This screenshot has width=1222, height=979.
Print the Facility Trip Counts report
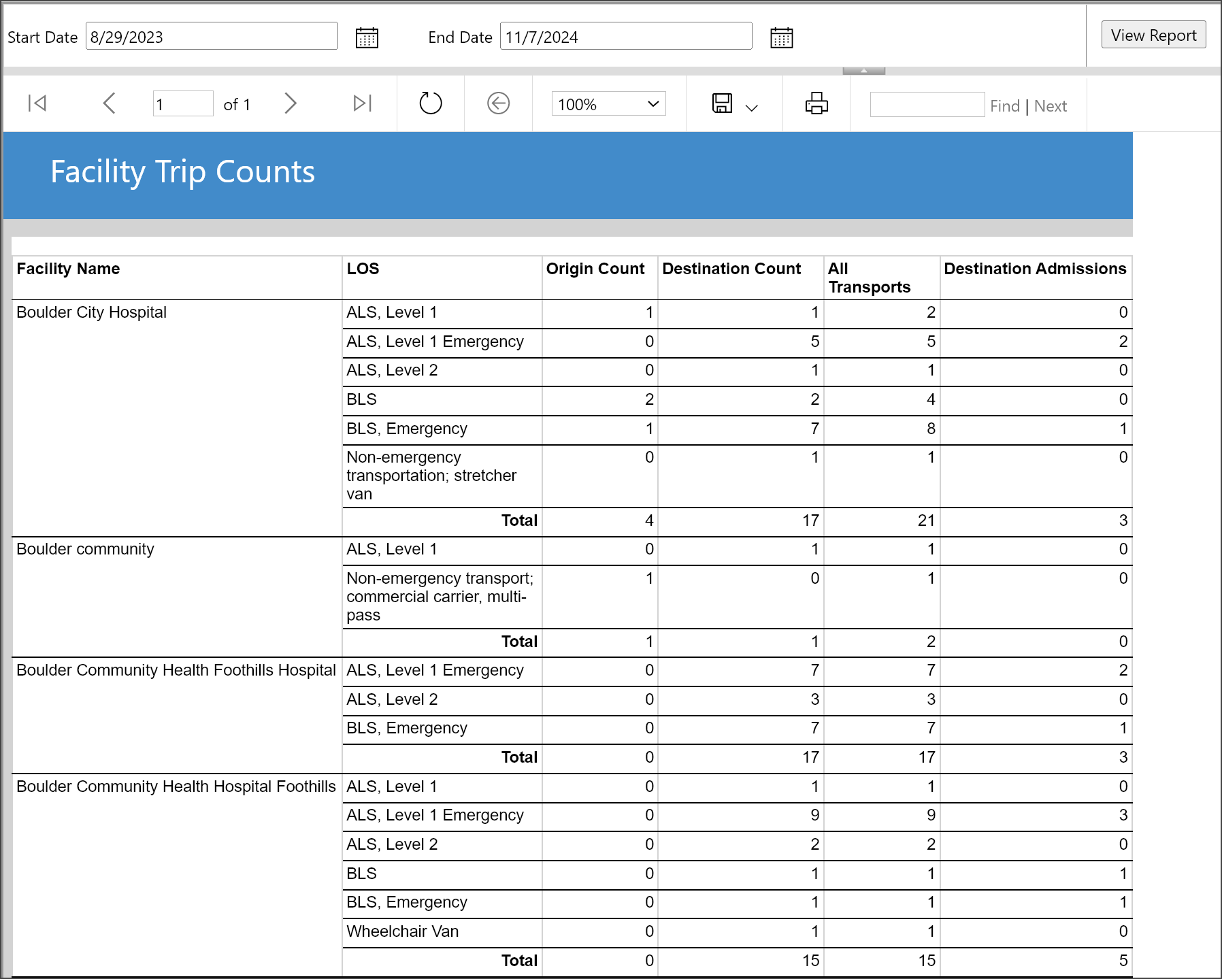coord(816,103)
